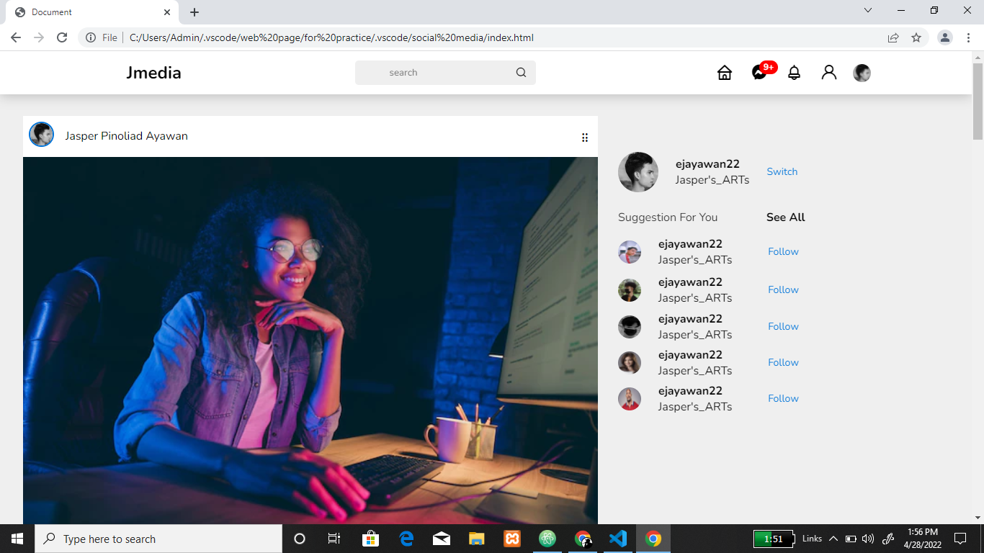Click inside the search input field
Screen dimensions: 984x553
pos(435,73)
